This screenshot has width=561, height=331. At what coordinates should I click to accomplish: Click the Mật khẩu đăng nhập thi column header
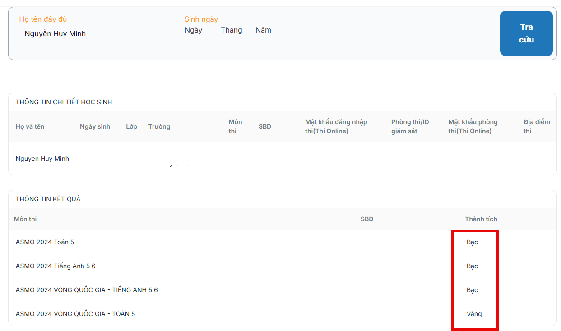click(336, 126)
